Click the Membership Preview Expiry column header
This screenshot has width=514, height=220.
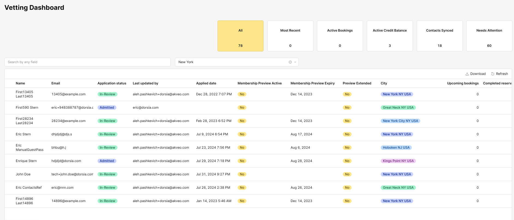tap(313, 83)
